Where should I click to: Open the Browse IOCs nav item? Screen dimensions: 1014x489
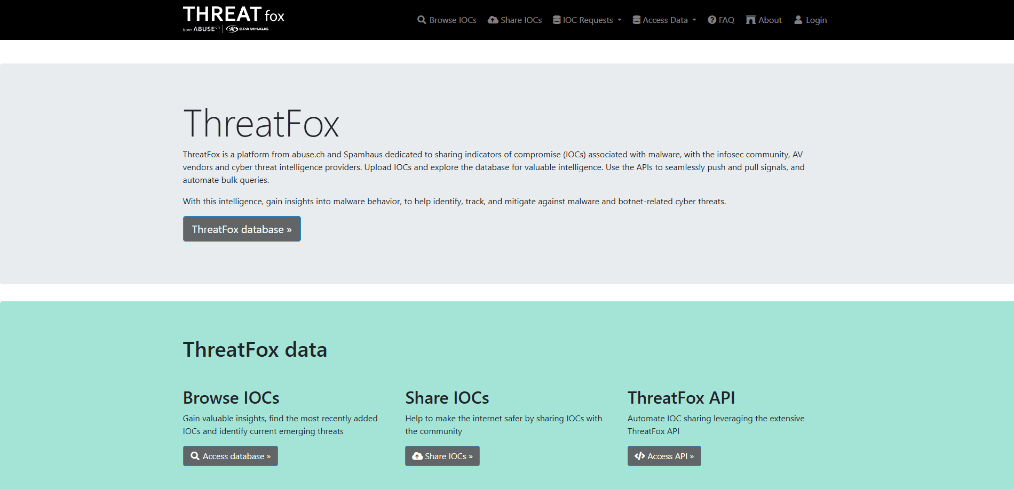(453, 20)
